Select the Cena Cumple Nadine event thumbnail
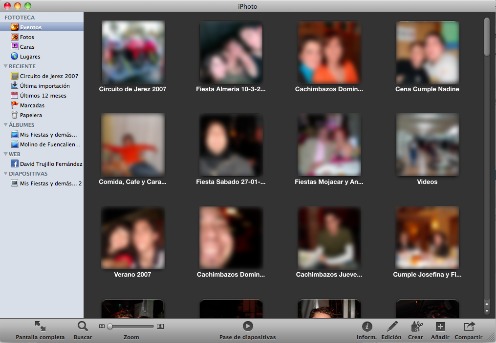Screen dimensions: 496x343 pyautogui.click(x=428, y=52)
